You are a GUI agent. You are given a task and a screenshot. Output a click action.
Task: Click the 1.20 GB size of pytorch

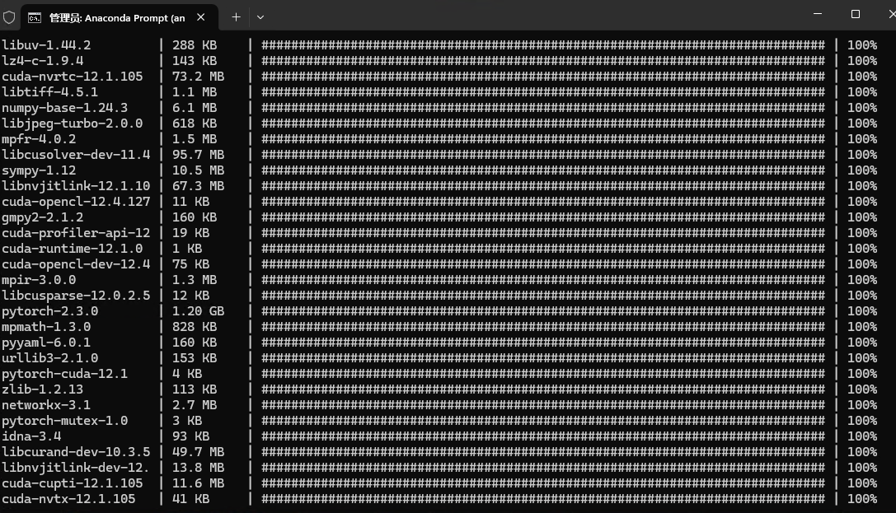coord(199,311)
